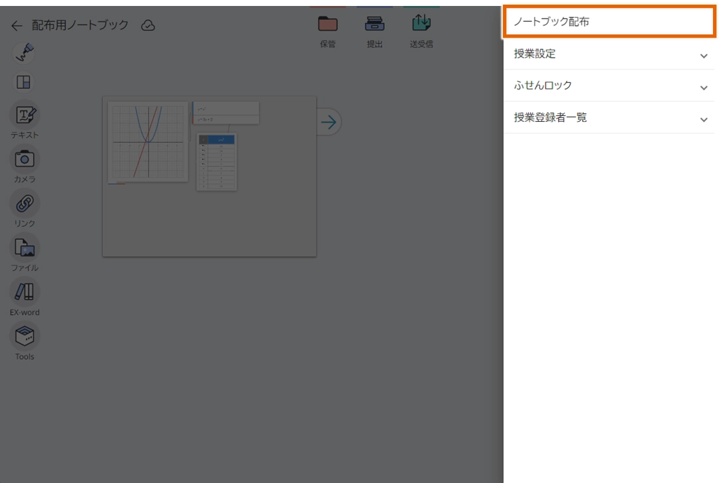Select the graph sticky with parabola
This screenshot has width=721, height=483.
(x=148, y=141)
